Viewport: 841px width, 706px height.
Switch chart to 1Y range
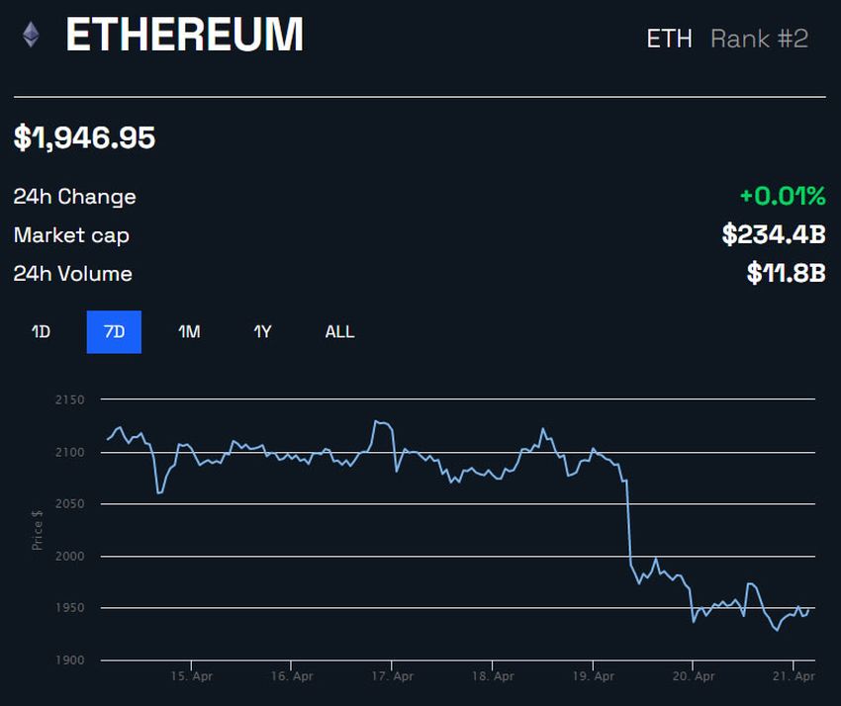pyautogui.click(x=262, y=332)
